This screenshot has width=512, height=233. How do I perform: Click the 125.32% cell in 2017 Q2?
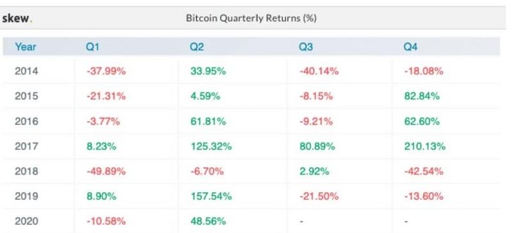pyautogui.click(x=211, y=146)
